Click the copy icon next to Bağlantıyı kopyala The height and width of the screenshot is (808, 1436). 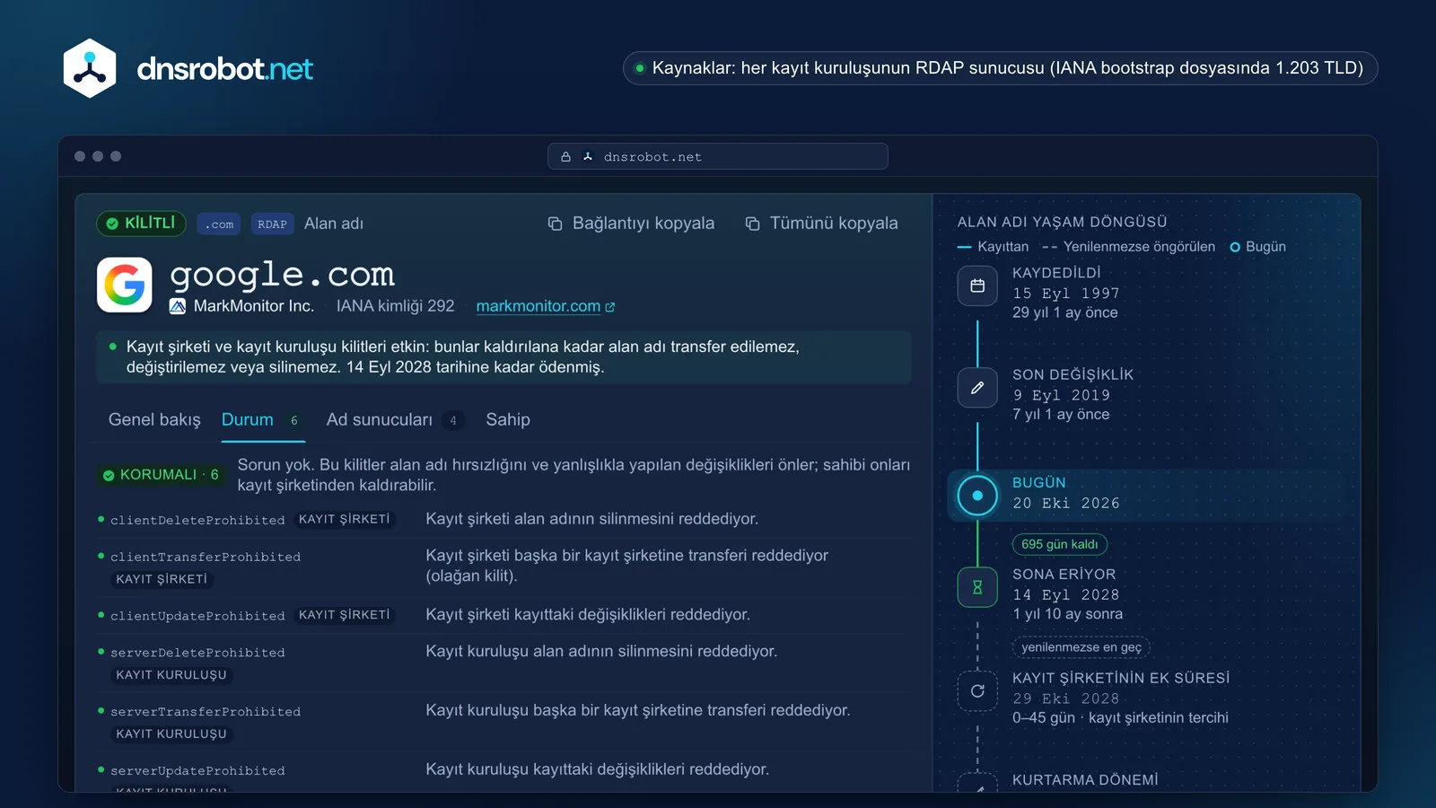(555, 224)
